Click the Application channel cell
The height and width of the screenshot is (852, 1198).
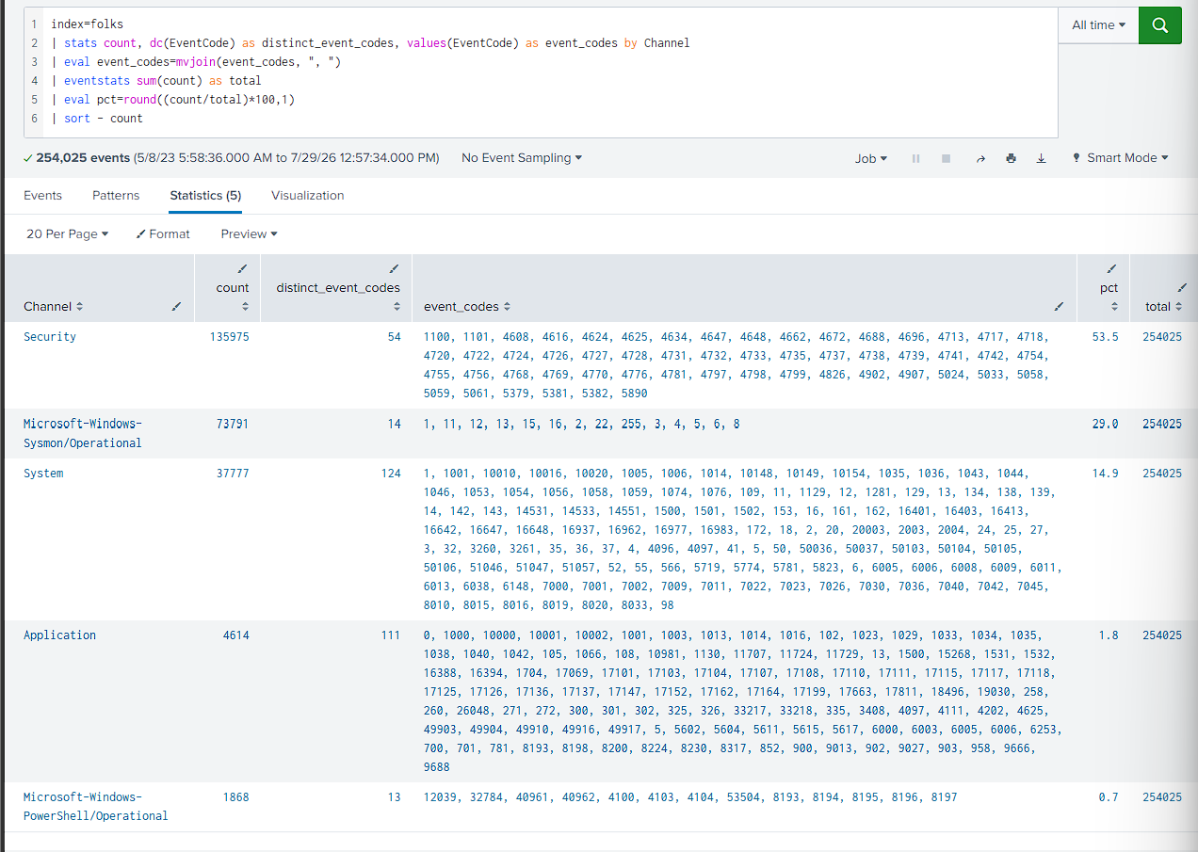coord(59,635)
